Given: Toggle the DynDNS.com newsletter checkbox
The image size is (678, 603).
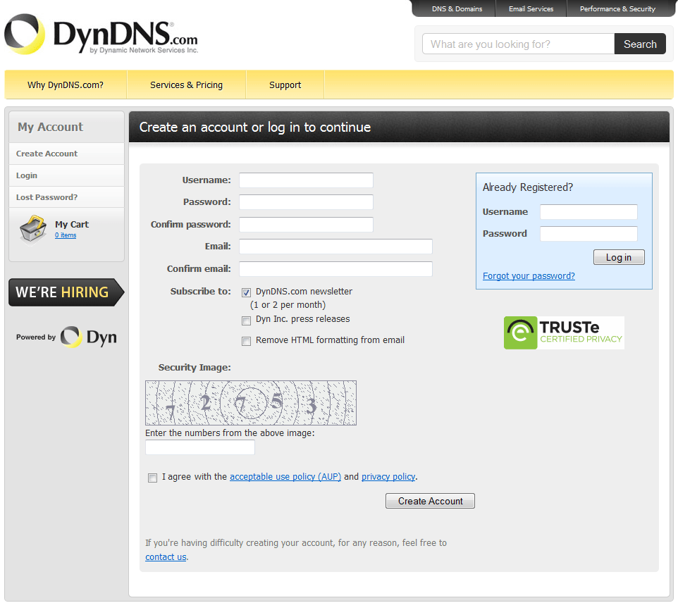Looking at the screenshot, I should 247,292.
